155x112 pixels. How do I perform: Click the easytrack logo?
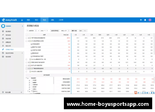pos(9,20)
